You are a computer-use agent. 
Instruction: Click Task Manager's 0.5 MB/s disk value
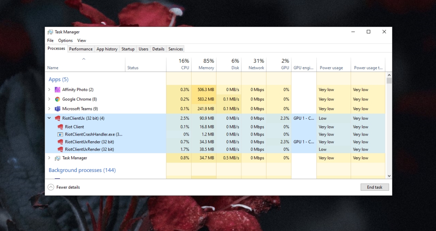(231, 158)
